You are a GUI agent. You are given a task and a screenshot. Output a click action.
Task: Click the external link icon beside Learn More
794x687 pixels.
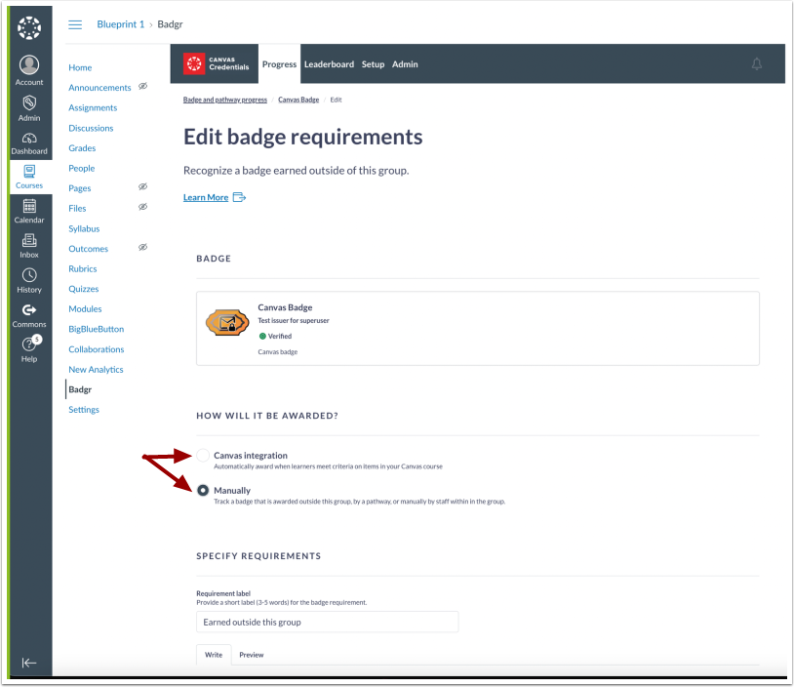(x=239, y=197)
